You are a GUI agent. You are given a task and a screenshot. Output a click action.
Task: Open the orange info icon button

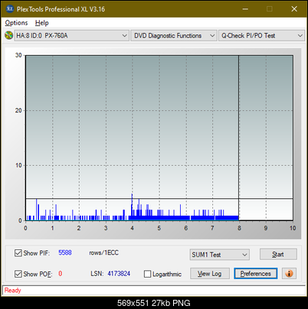289,274
